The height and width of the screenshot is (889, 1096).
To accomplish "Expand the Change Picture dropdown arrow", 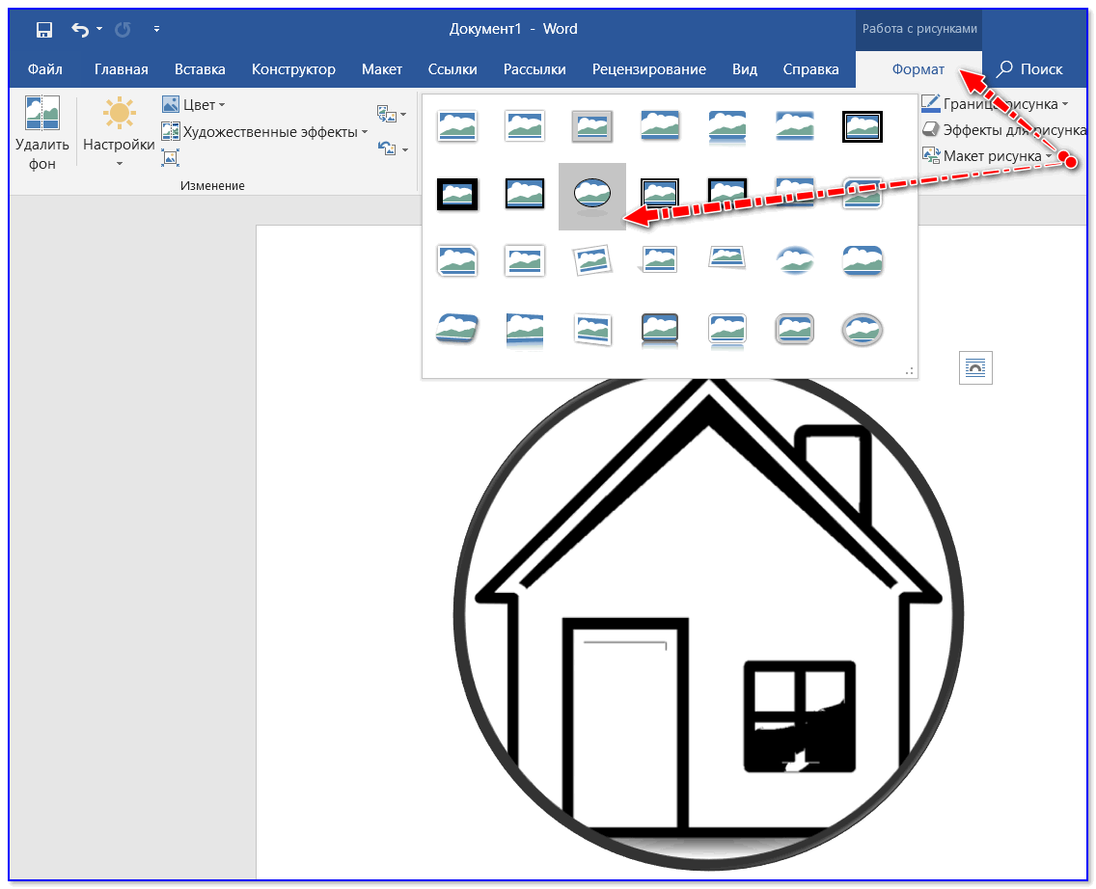I will (x=404, y=116).
